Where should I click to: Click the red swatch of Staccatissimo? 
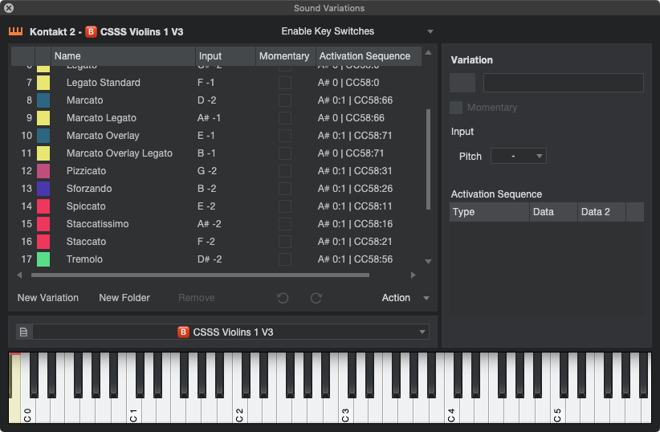point(43,224)
